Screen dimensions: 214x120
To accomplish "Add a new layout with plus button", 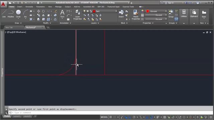I will click(x=35, y=116).
